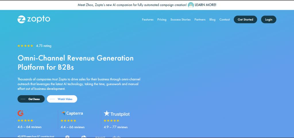The height and width of the screenshot is (138, 294).
Task: Click the 'Thousands of companies trust Zopto' paragraph
Action: pos(79,84)
